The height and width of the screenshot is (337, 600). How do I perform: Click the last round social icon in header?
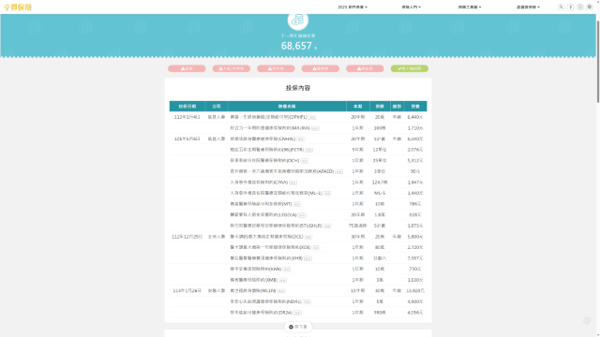pyautogui.click(x=590, y=7)
